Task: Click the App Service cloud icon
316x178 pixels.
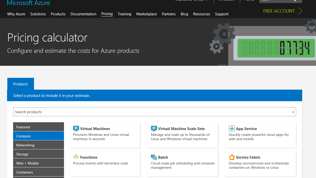Action: (x=232, y=129)
